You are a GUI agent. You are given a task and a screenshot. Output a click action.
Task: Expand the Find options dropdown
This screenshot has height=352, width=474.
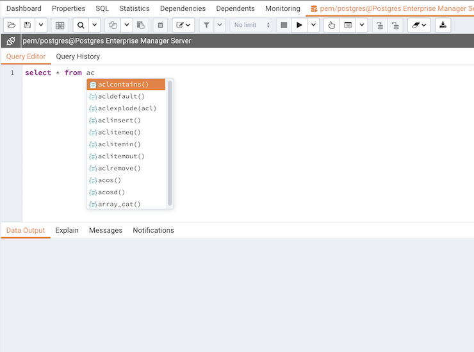point(94,25)
